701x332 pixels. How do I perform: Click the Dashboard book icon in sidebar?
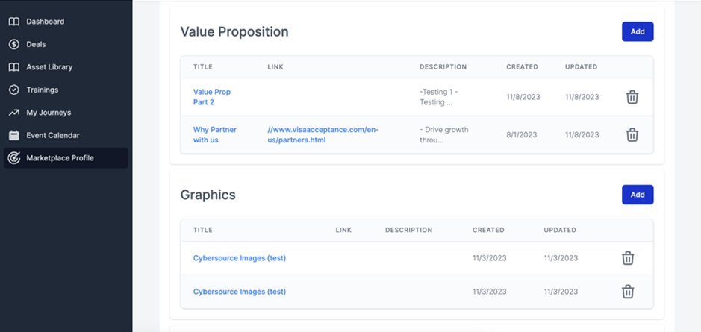pos(14,22)
